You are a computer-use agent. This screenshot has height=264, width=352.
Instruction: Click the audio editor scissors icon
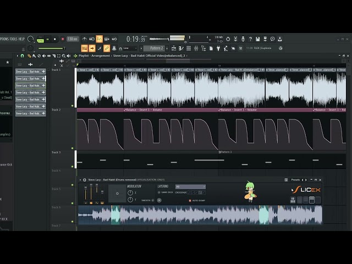pos(235,39)
